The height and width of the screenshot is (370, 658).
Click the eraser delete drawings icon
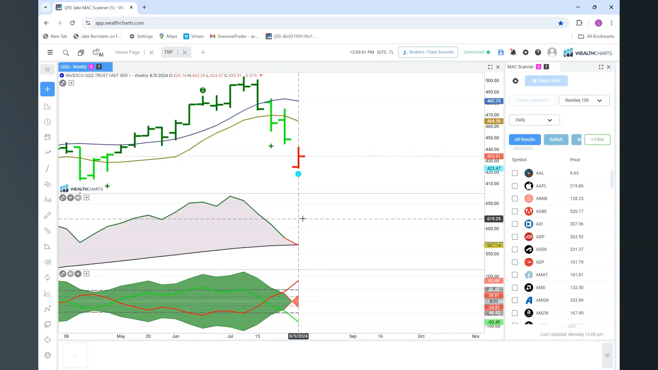(x=48, y=262)
